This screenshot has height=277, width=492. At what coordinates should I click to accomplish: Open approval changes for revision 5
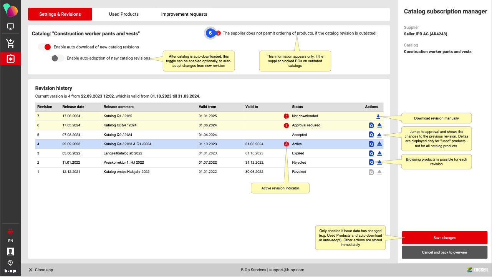379,135
